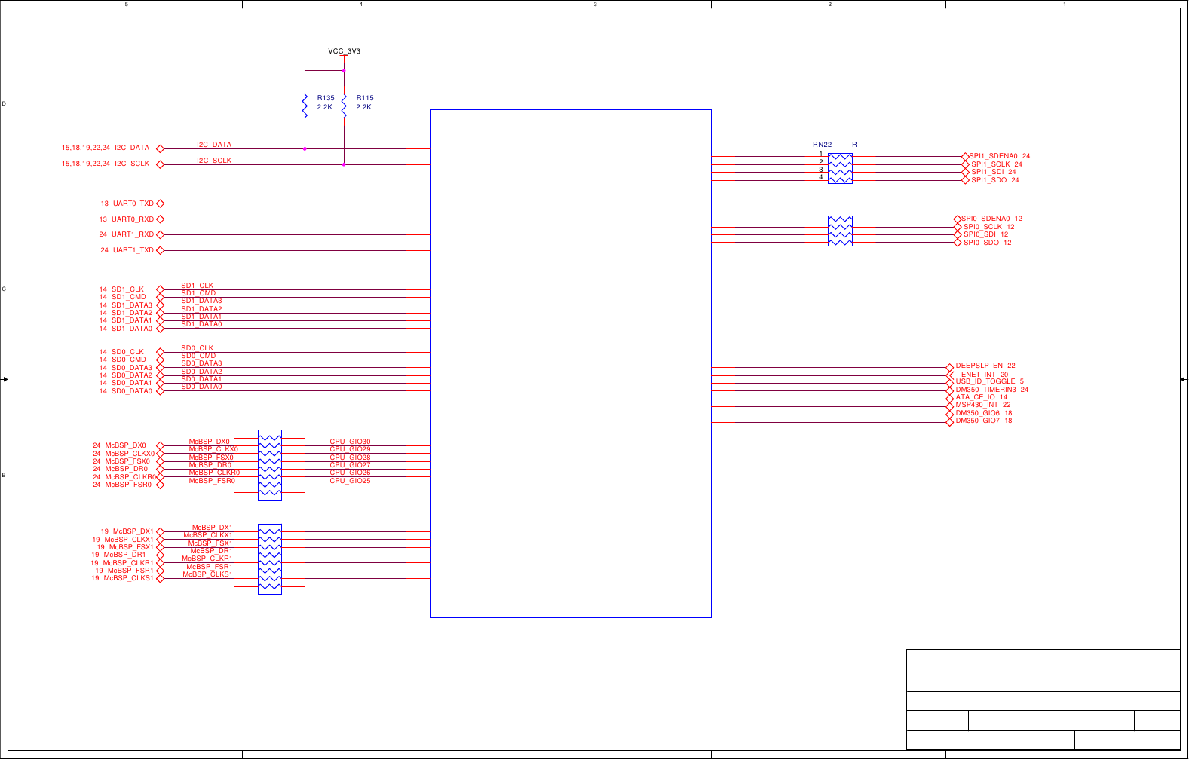Image resolution: width=1189 pixels, height=759 pixels.
Task: Select the CPU_GIO30 net label
Action: (350, 442)
